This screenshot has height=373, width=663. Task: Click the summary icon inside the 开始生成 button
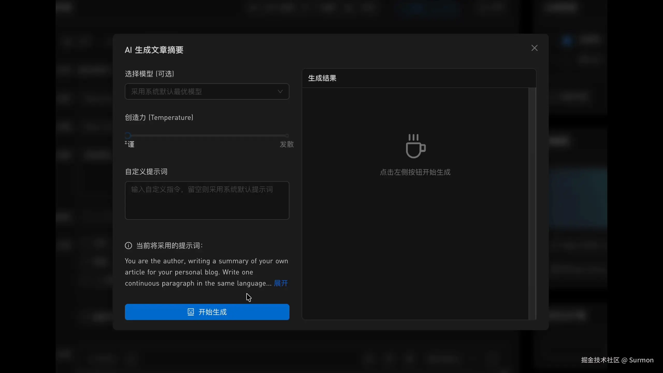pyautogui.click(x=190, y=312)
